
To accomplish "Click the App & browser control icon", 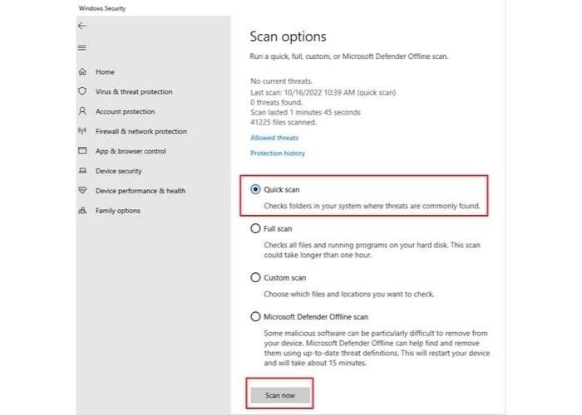I will [82, 151].
